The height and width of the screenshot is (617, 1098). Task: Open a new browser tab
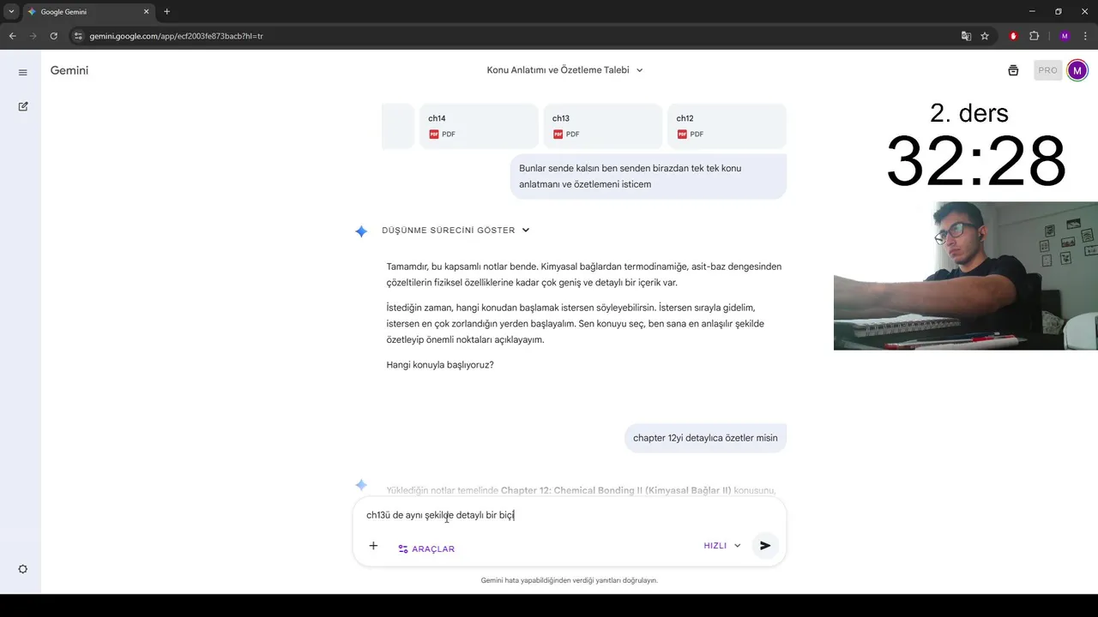[x=166, y=12]
